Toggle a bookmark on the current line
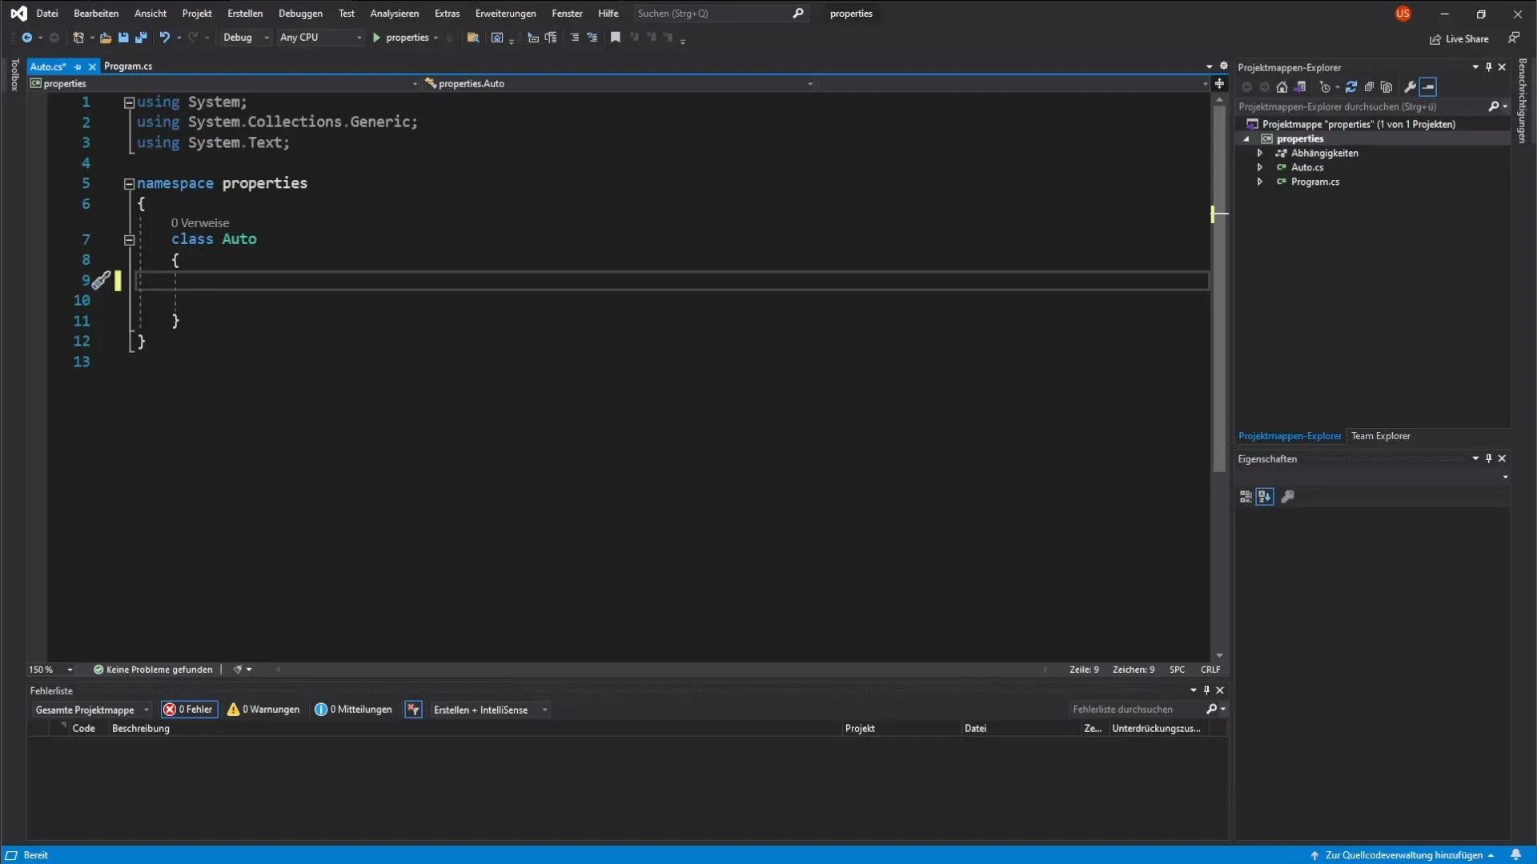Viewport: 1537px width, 864px height. tap(616, 38)
